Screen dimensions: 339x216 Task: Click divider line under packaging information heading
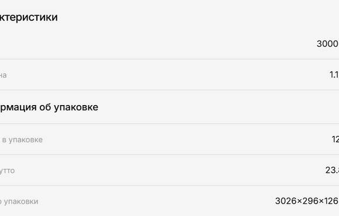(169, 124)
